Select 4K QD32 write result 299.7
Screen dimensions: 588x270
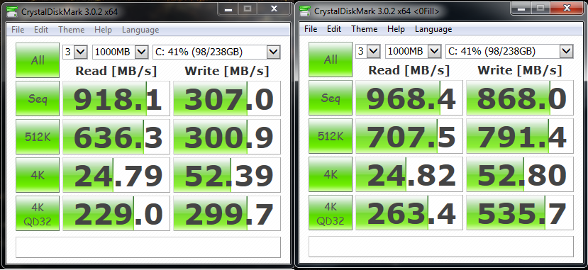(227, 213)
